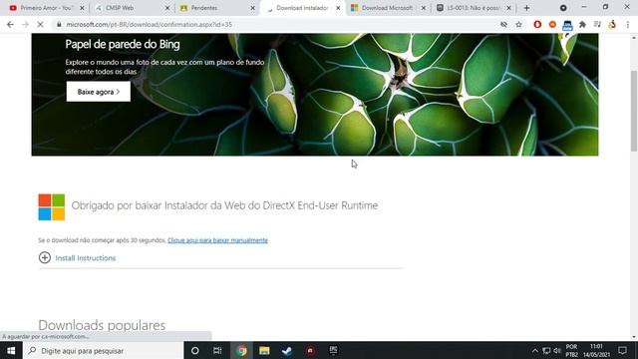The width and height of the screenshot is (638, 359).
Task: Click the eye-slash icon in address bar
Action: tap(503, 24)
